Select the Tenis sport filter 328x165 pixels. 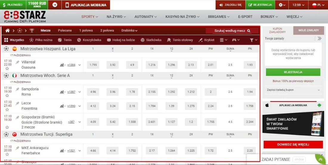coord(65,40)
